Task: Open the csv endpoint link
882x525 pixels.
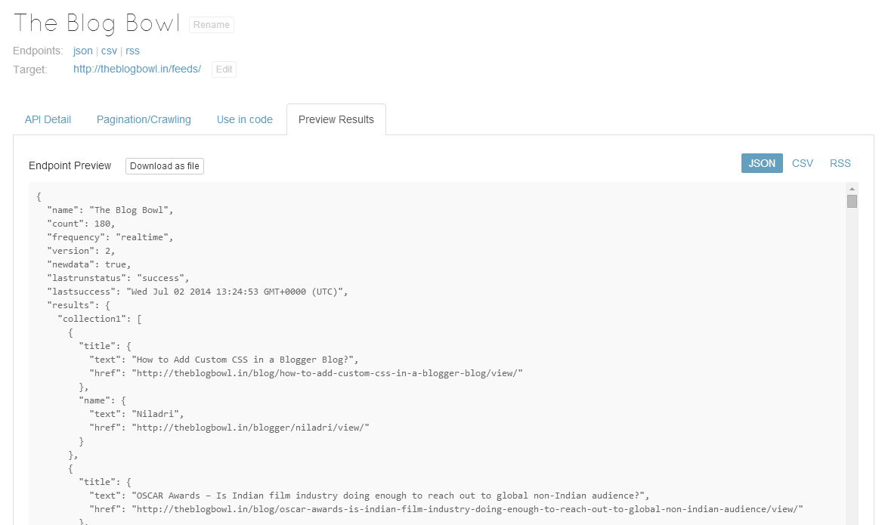Action: [109, 51]
